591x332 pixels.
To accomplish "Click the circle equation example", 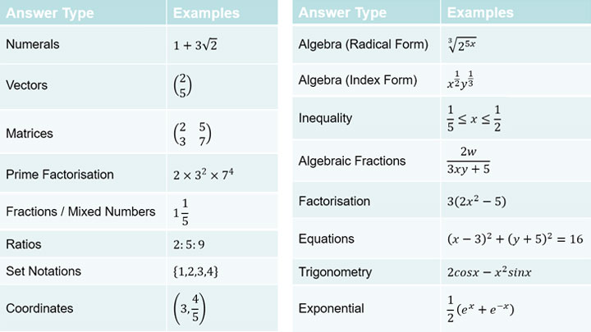I will point(515,239).
